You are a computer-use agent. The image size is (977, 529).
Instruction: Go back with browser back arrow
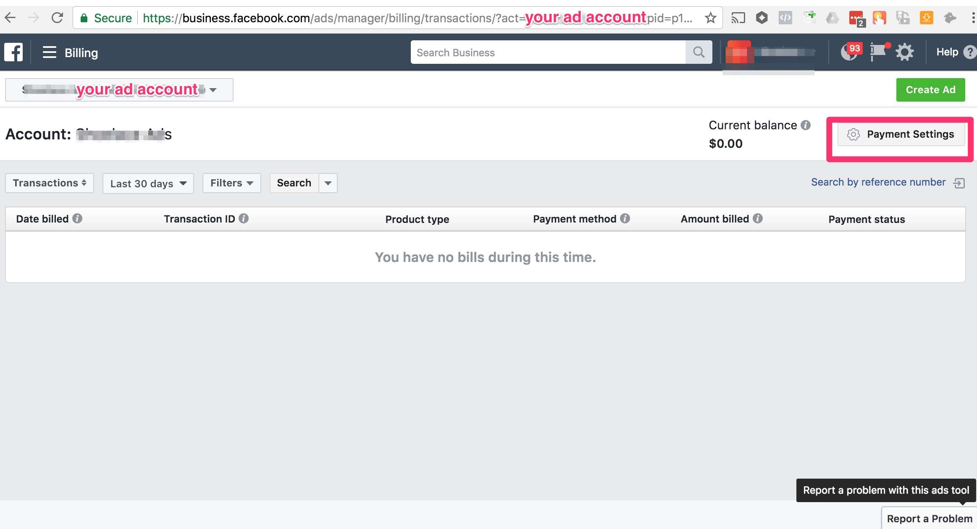10,18
